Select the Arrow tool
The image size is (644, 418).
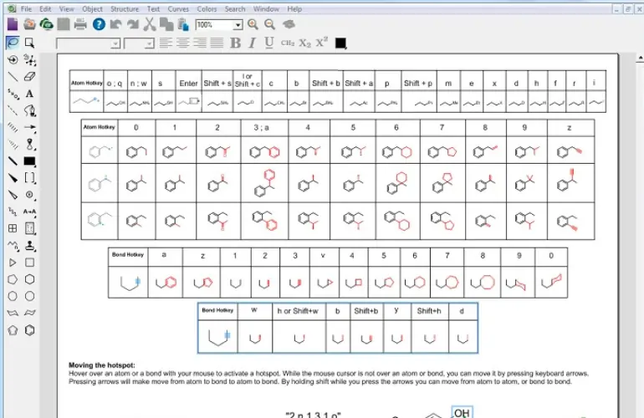(x=29, y=127)
